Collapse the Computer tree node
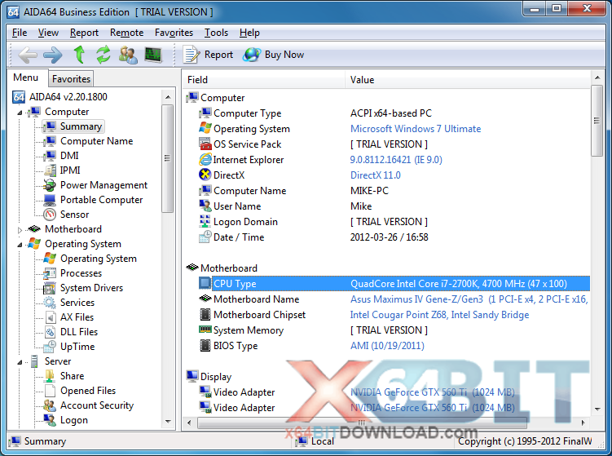 [x=20, y=113]
